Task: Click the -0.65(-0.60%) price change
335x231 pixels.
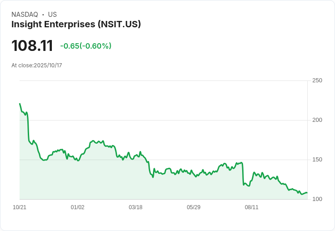Action: pyautogui.click(x=86, y=46)
